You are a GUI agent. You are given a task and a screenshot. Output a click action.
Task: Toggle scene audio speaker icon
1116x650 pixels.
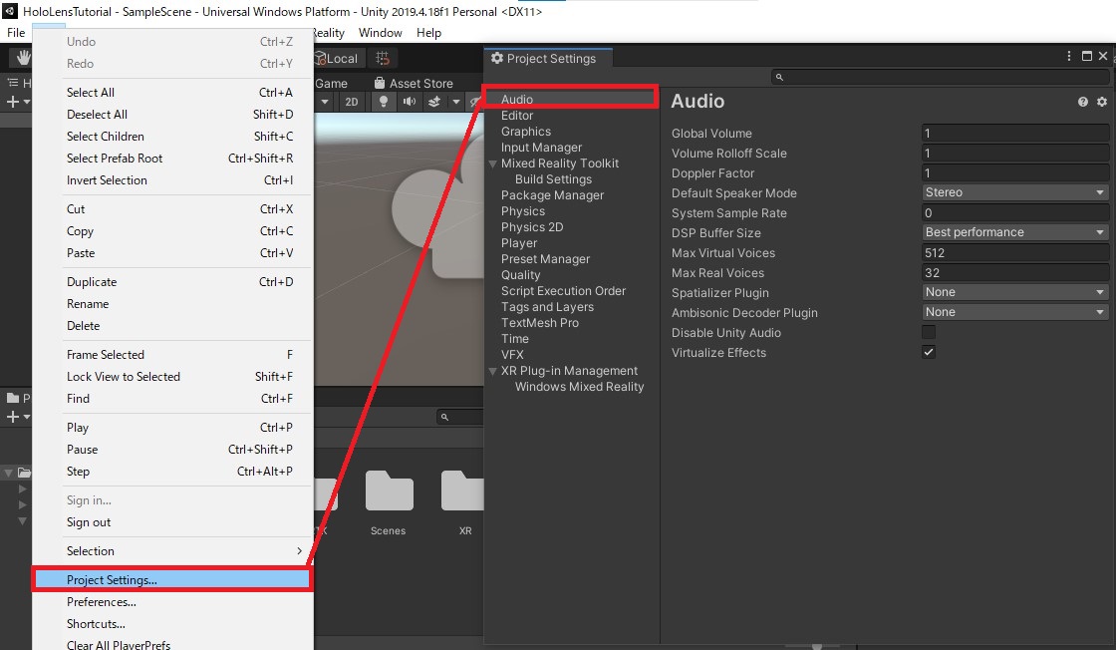point(410,102)
